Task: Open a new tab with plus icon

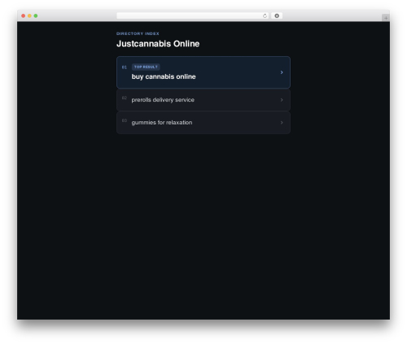Action: pyautogui.click(x=386, y=18)
